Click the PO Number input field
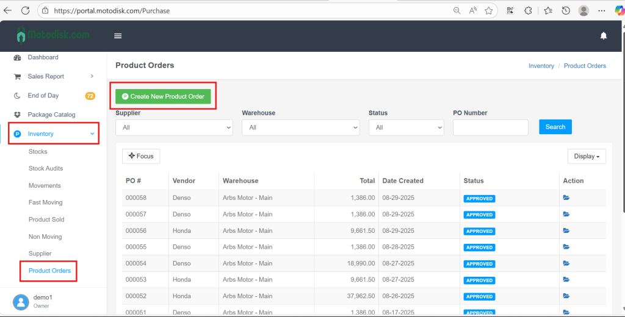This screenshot has height=317, width=625. [490, 127]
